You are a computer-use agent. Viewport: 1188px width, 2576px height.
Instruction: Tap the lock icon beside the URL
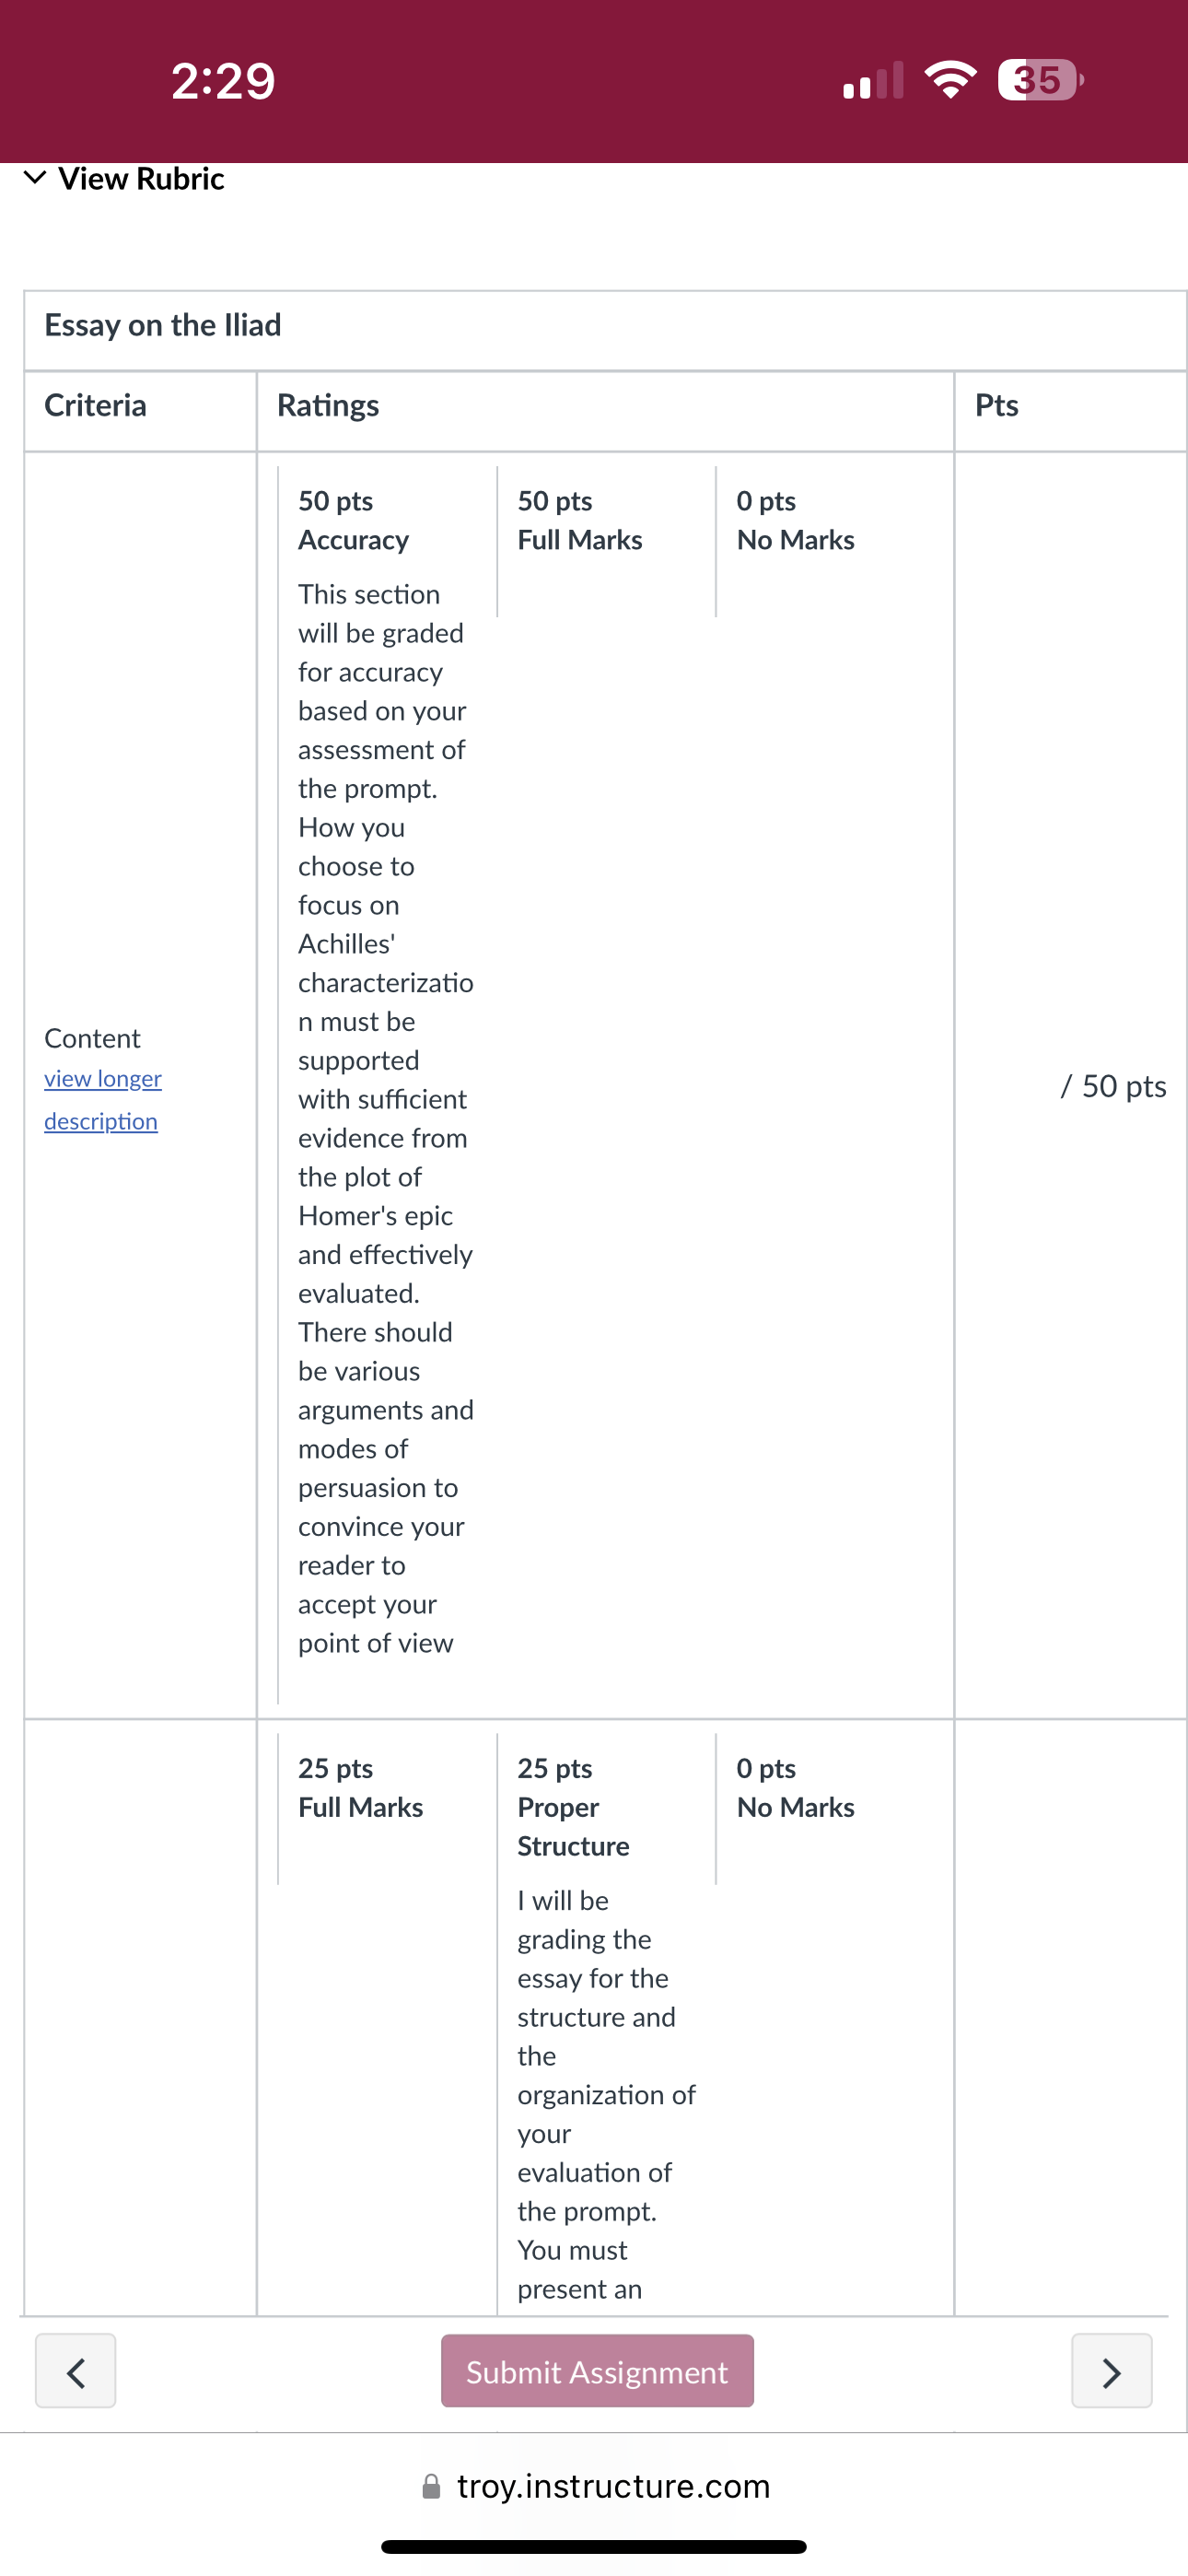click(x=431, y=2487)
